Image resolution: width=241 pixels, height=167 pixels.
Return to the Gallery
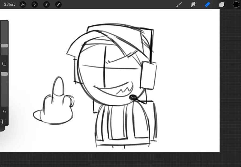coord(10,5)
